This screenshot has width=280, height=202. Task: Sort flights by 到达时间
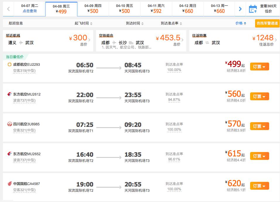[135, 23]
